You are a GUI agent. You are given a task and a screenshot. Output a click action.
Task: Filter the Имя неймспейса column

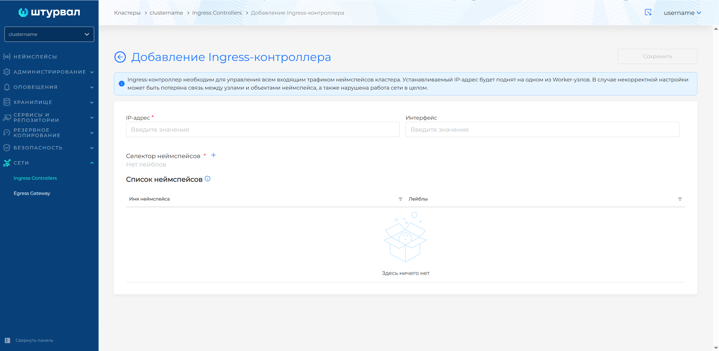tap(401, 199)
